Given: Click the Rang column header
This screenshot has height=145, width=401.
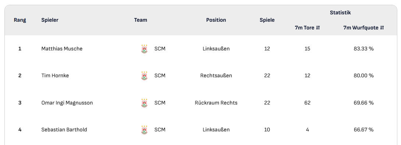Looking at the screenshot, I should point(20,20).
